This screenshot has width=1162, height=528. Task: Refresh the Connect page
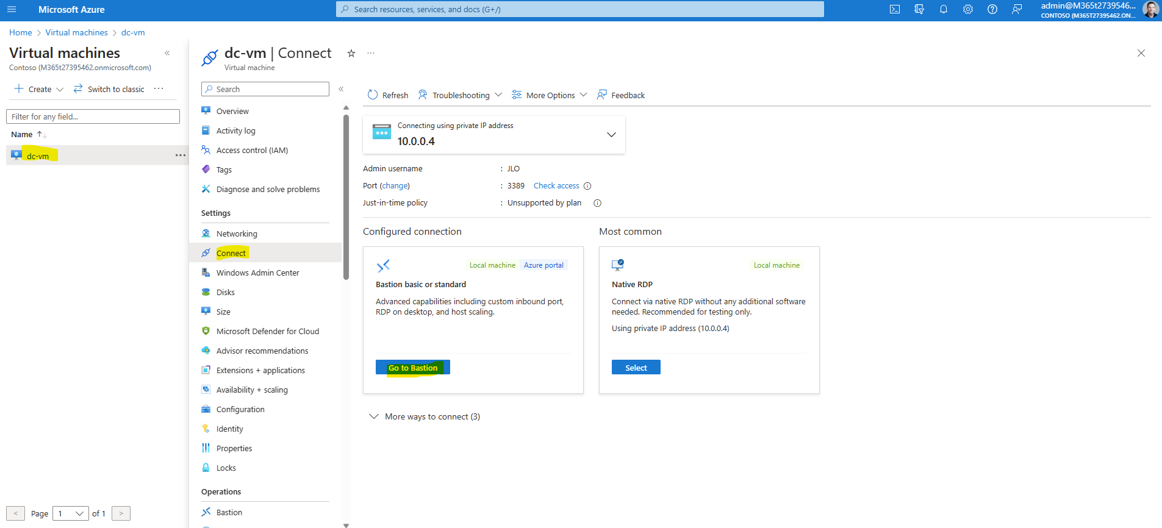tap(388, 95)
